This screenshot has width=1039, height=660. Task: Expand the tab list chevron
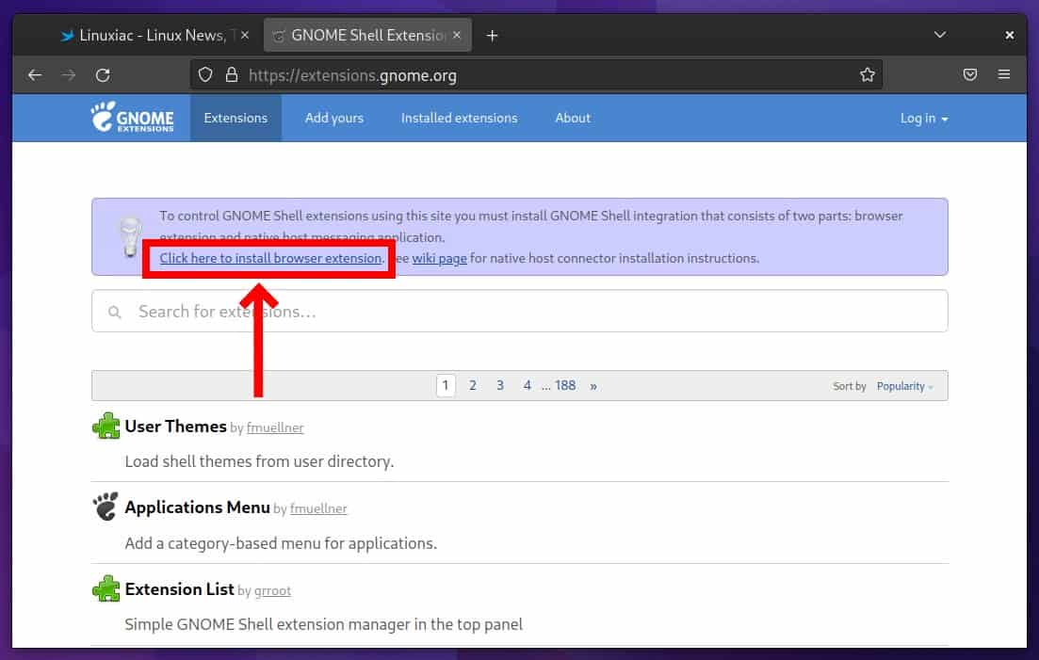click(939, 34)
